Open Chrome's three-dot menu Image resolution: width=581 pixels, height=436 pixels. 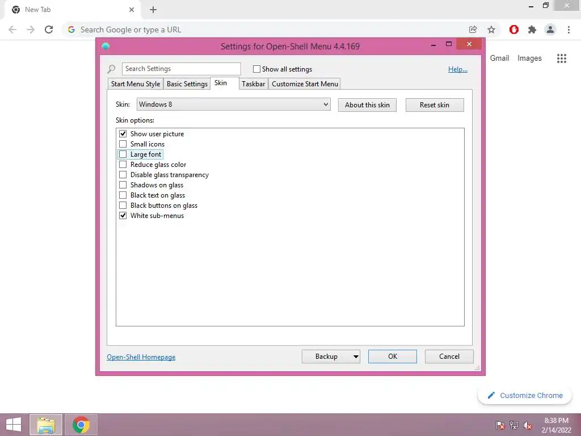point(569,30)
